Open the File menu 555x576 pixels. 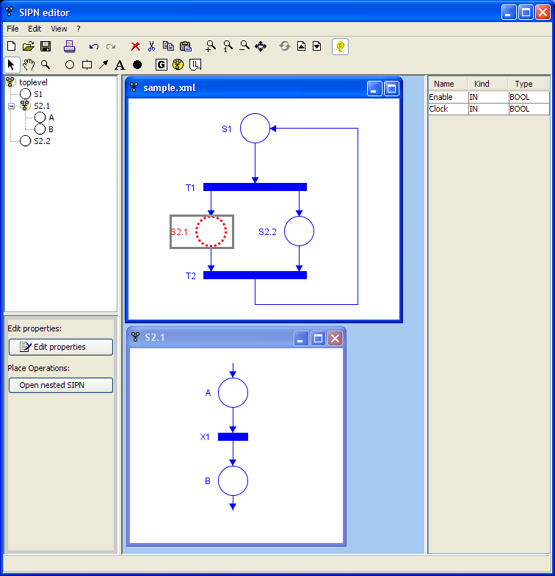(12, 29)
